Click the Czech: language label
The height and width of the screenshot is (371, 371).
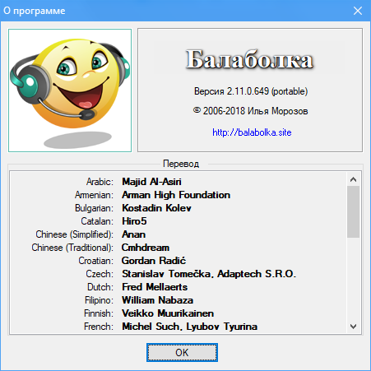tap(100, 274)
